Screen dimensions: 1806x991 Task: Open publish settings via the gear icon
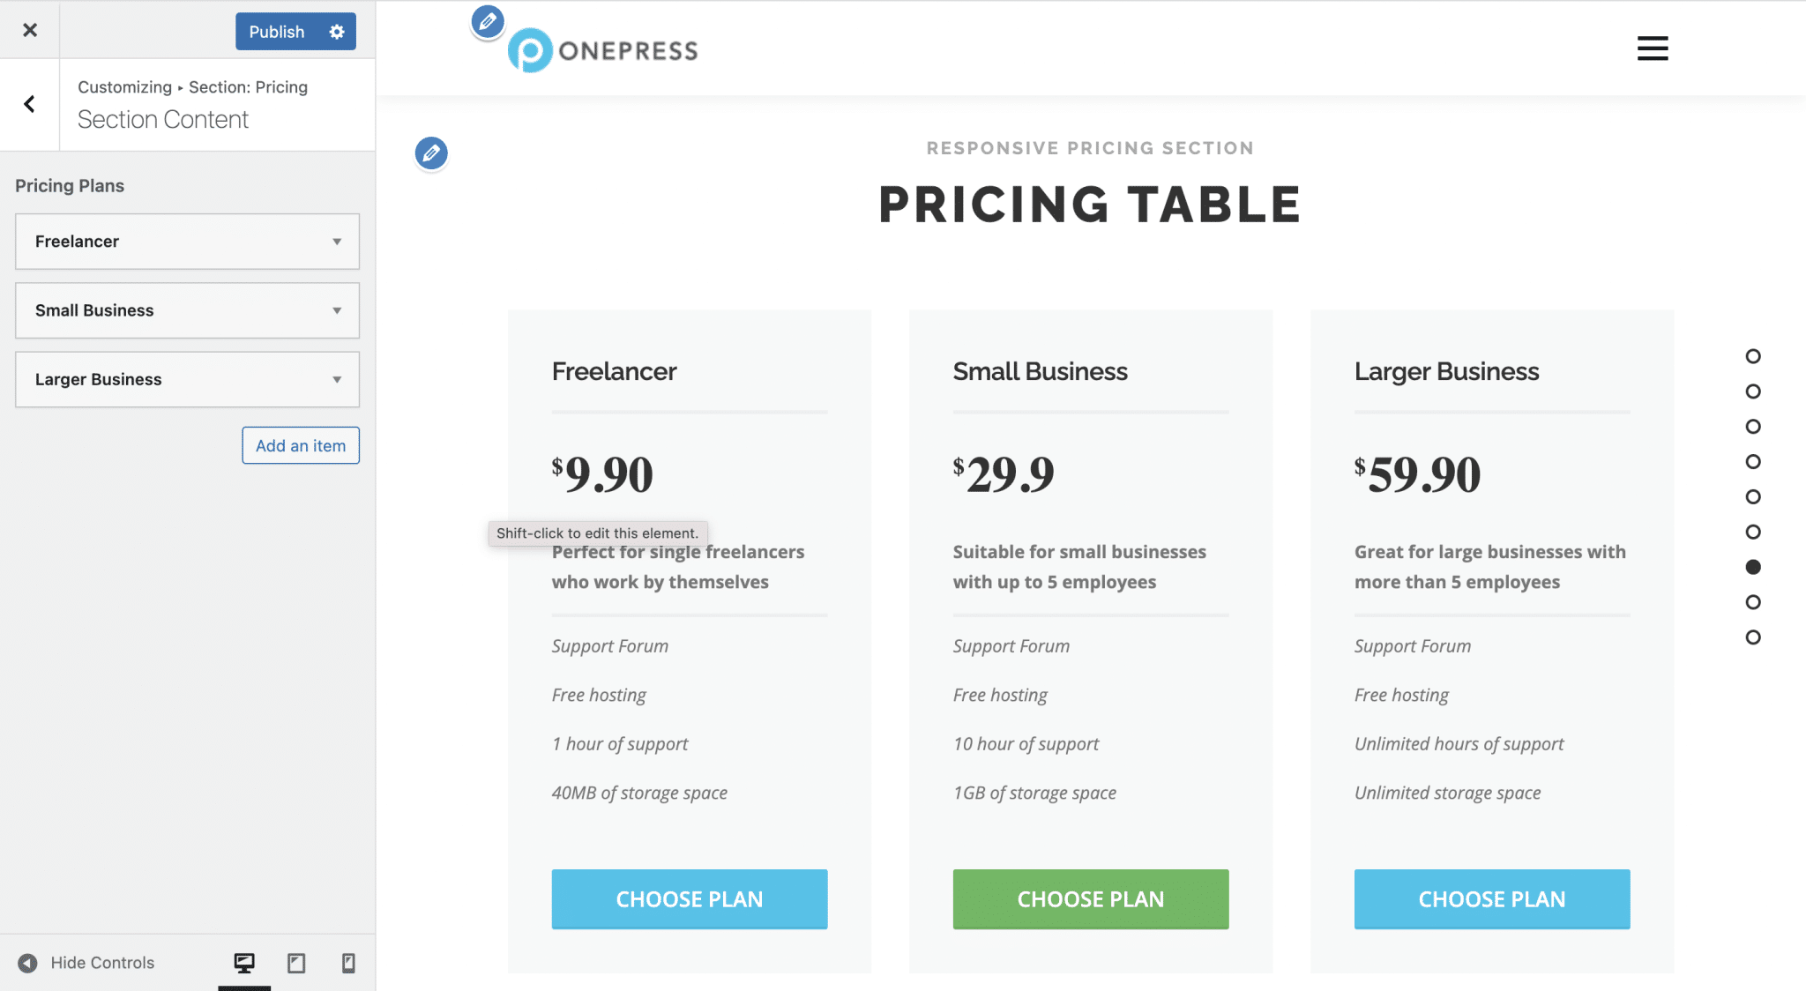click(335, 31)
